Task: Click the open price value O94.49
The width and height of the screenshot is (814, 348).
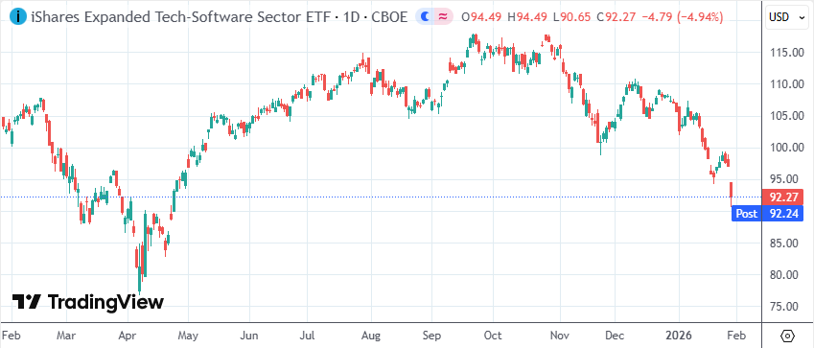Action: coord(481,17)
